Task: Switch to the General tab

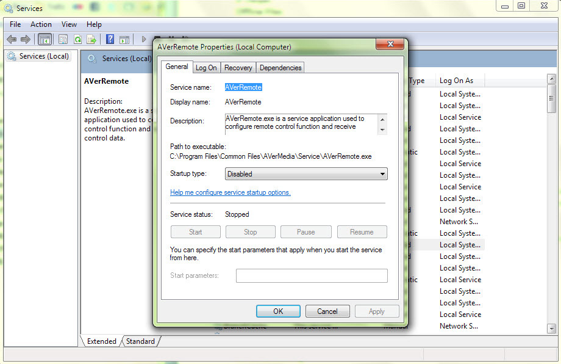Action: pyautogui.click(x=177, y=67)
